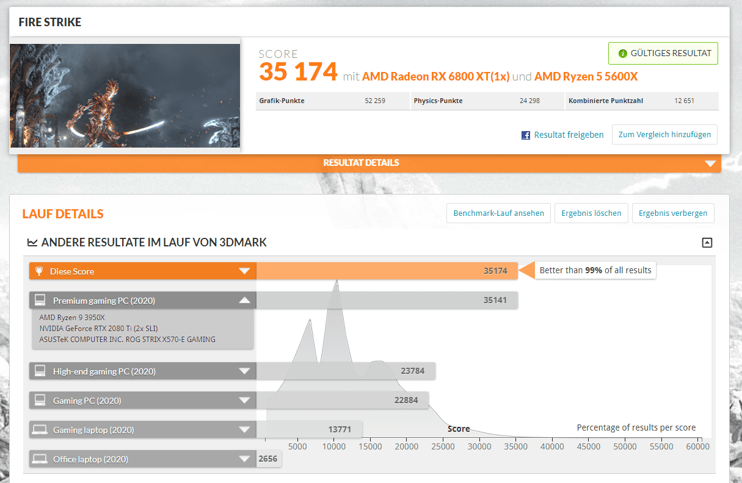Click the RESULTAT DETAILS label
742x483 pixels.
coord(361,163)
